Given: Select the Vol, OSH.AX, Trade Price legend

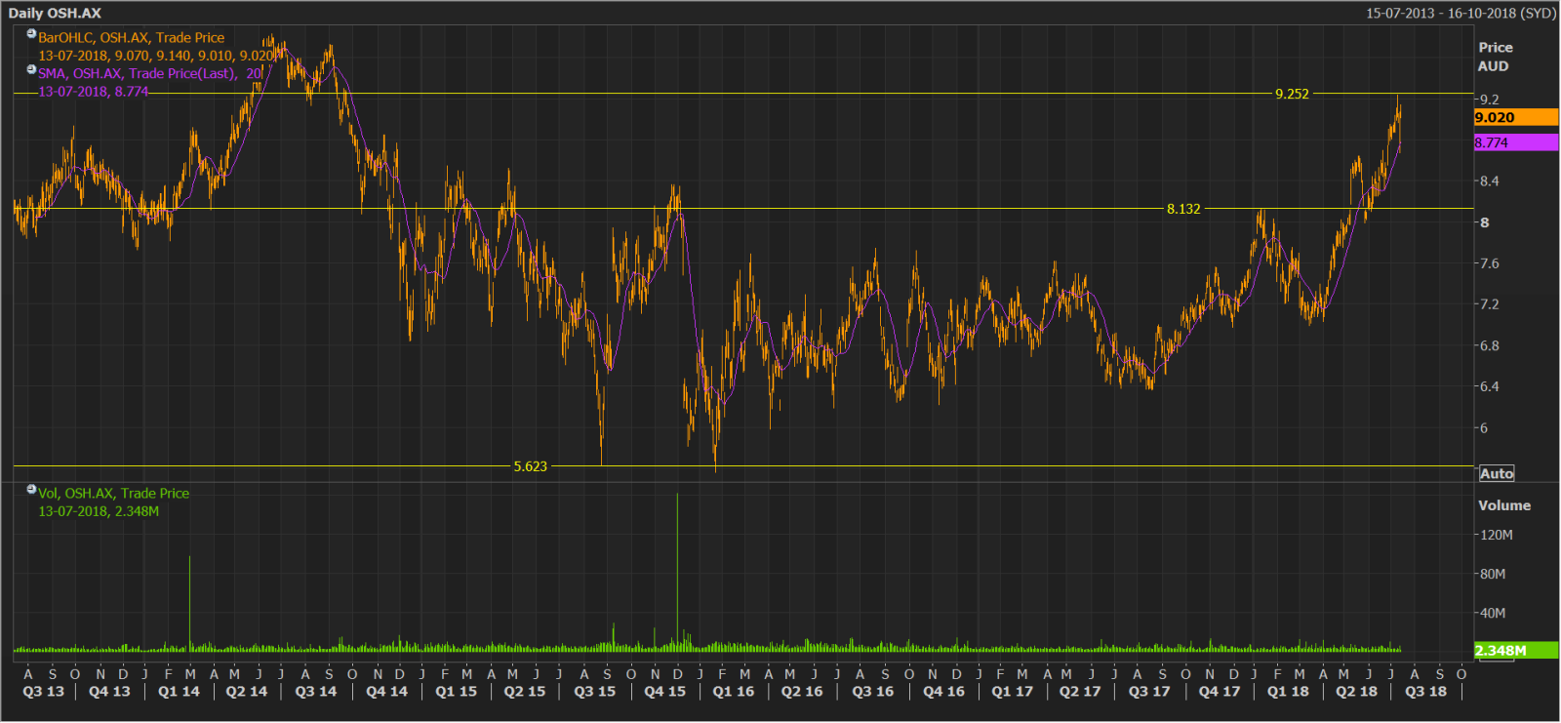Looking at the screenshot, I should coord(114,494).
